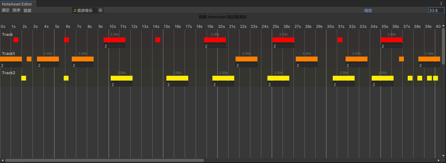Click the 清空 clear button
The width and height of the screenshot is (446, 163).
tap(6, 10)
